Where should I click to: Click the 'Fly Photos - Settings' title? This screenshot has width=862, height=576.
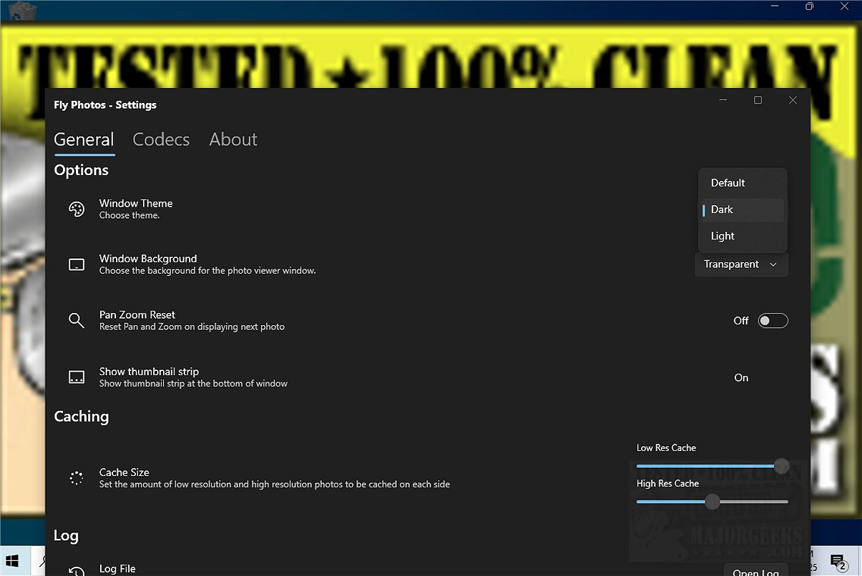point(105,105)
